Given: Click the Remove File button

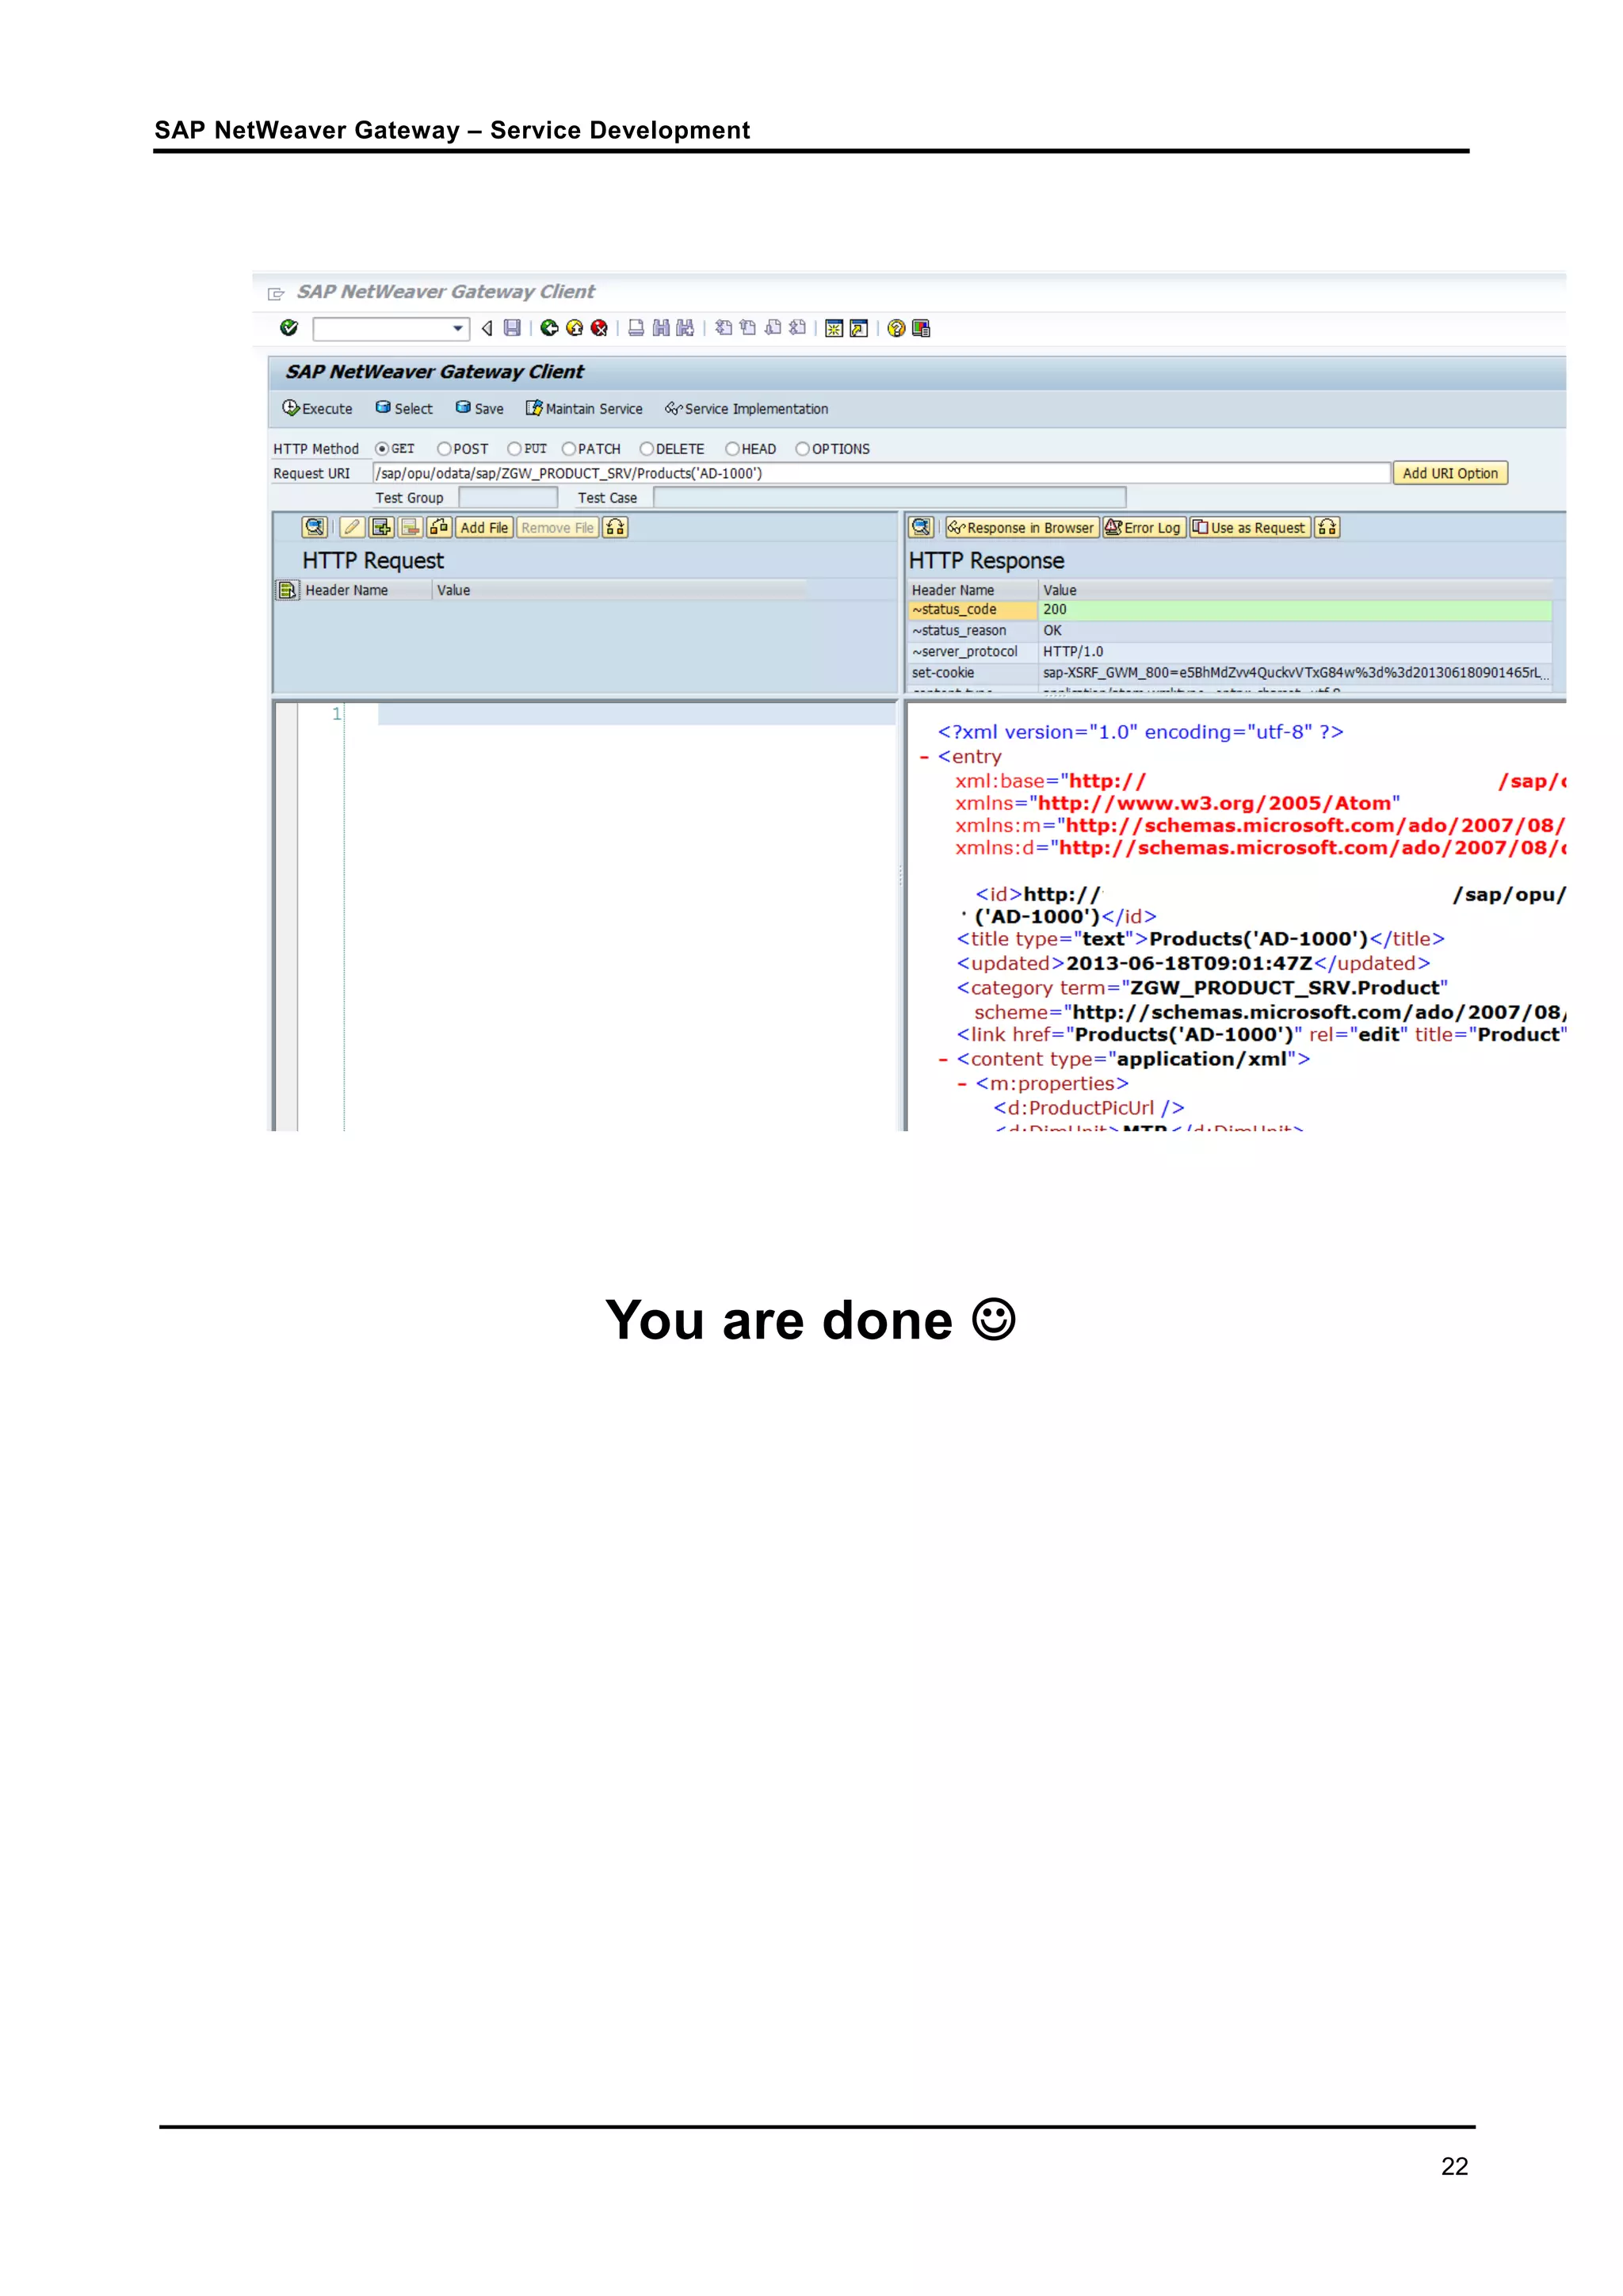Looking at the screenshot, I should (x=557, y=527).
